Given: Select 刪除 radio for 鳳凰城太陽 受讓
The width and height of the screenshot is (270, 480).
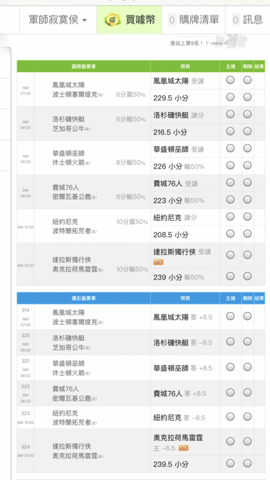Looking at the screenshot, I should (x=247, y=80).
